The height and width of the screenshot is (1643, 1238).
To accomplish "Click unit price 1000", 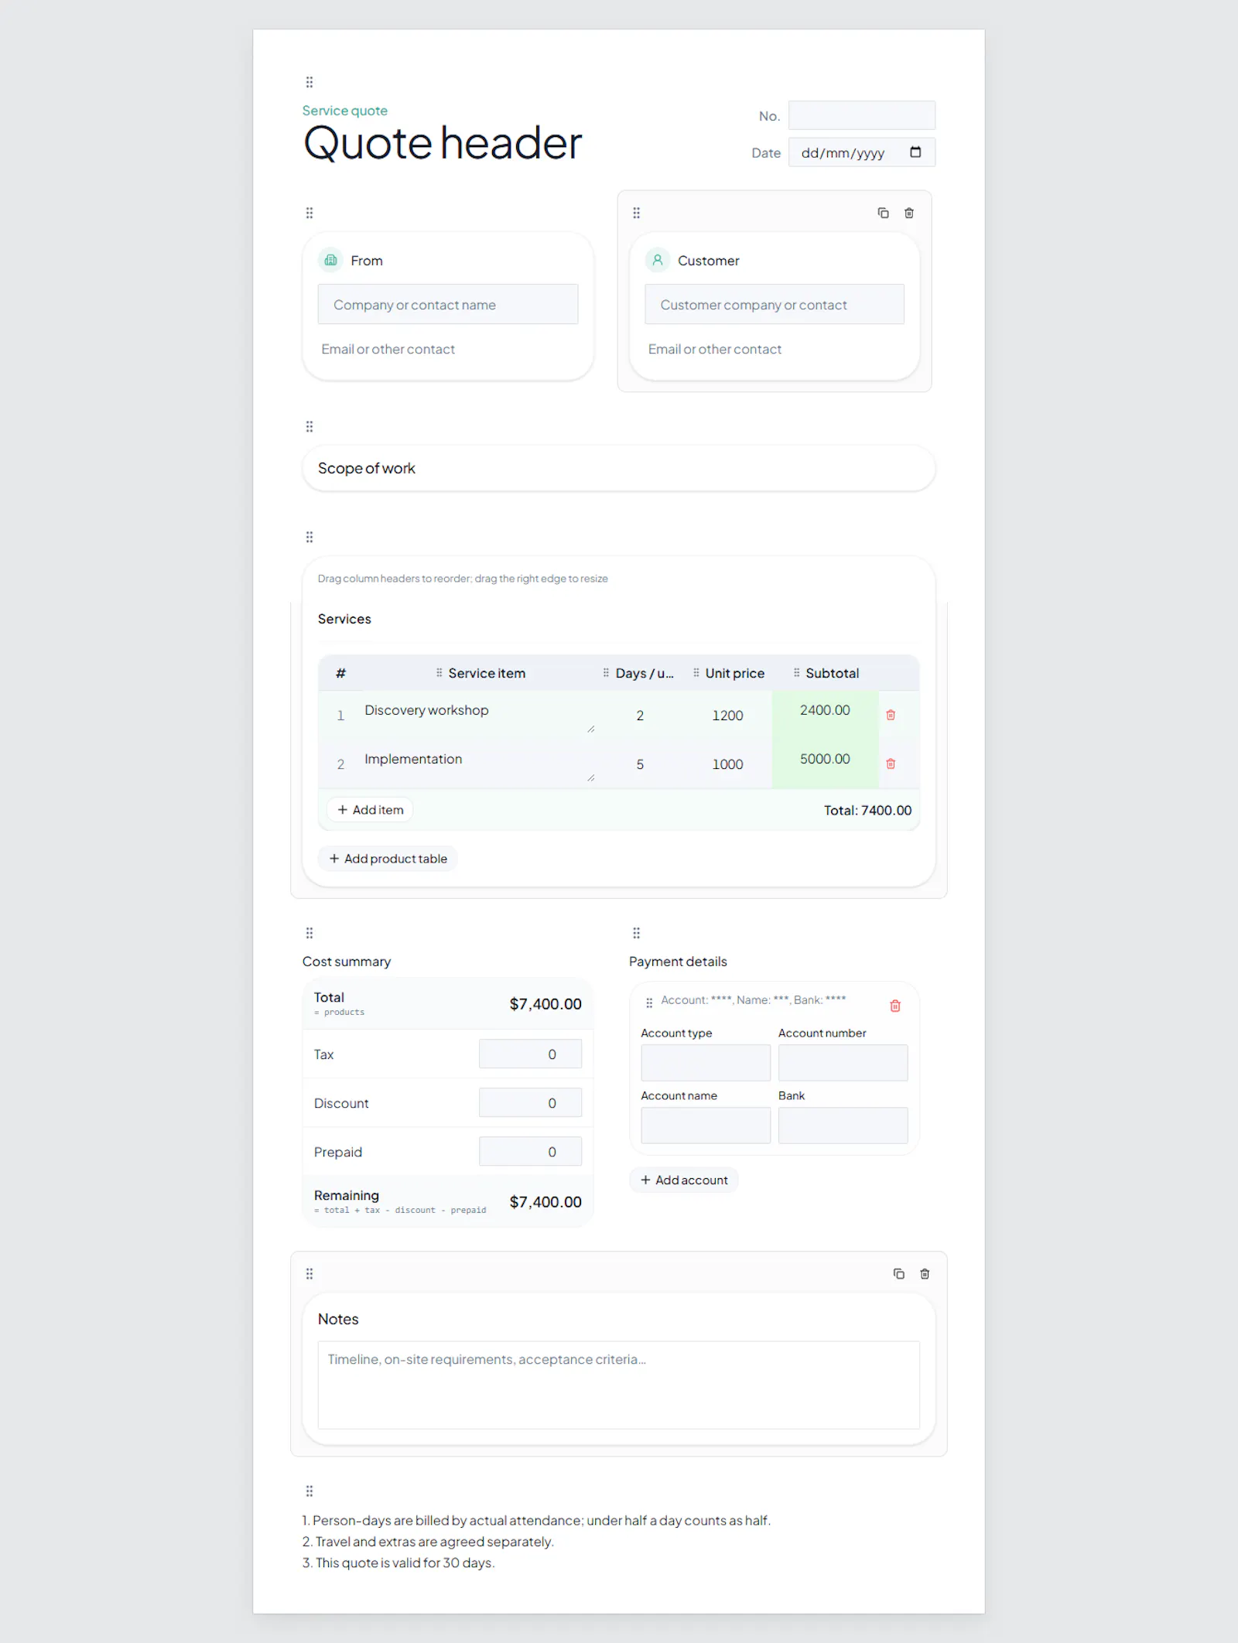I will (727, 764).
